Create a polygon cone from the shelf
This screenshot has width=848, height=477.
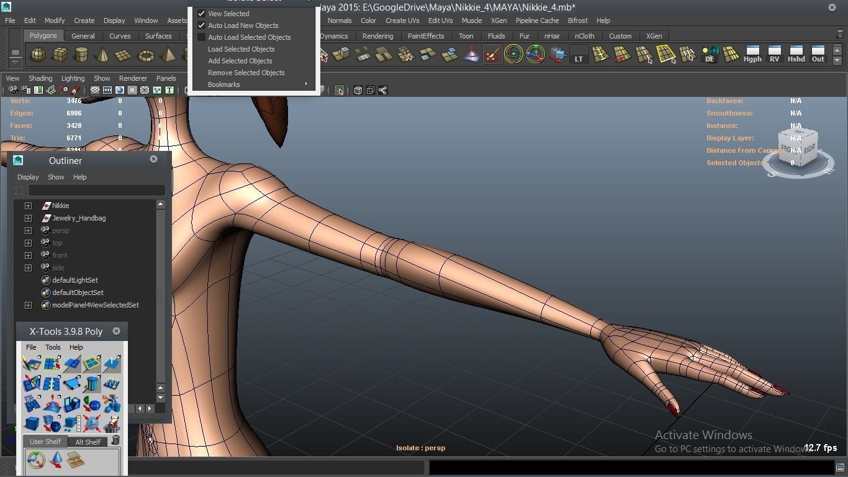pyautogui.click(x=102, y=55)
